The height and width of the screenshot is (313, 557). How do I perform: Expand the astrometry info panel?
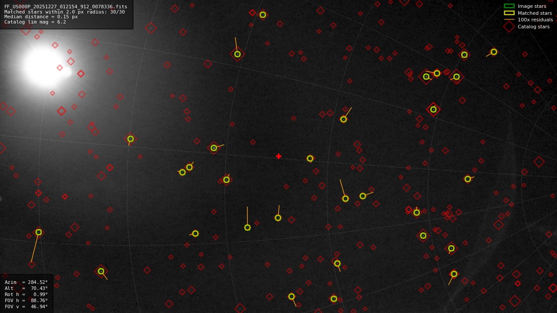[x=65, y=14]
